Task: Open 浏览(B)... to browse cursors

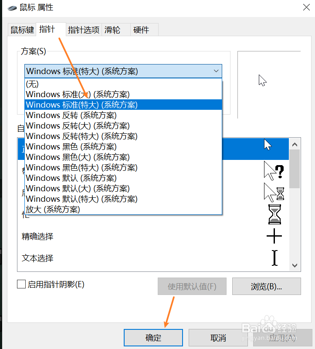Action: click(x=267, y=286)
